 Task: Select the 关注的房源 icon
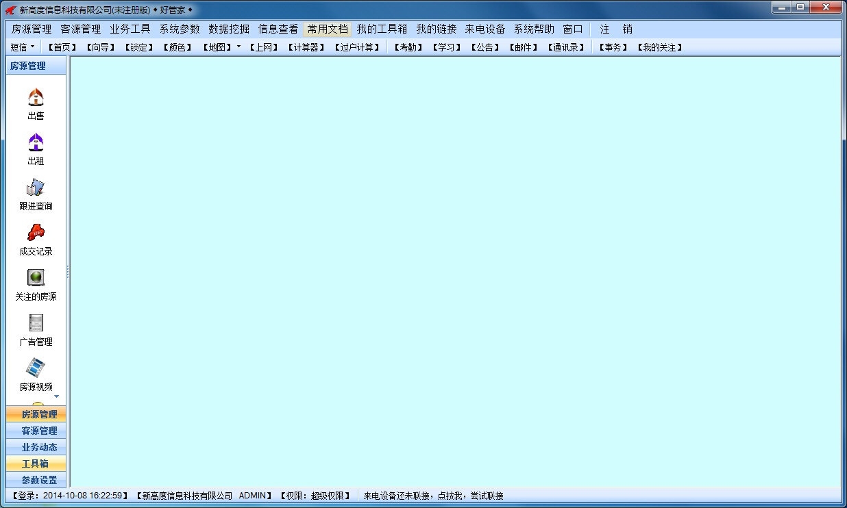(36, 277)
